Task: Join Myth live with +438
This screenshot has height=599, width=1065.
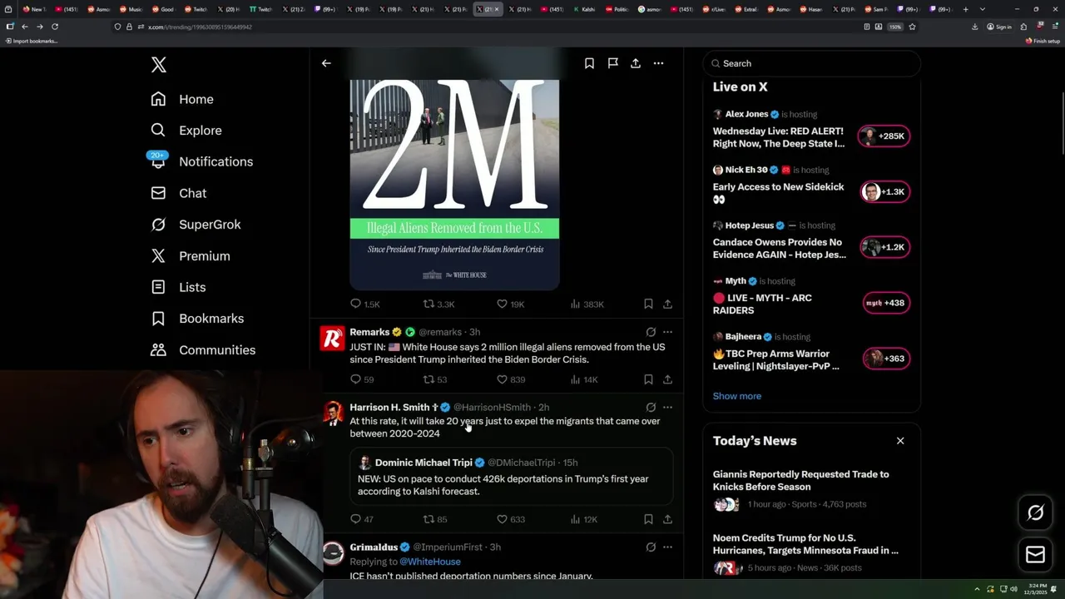Action: pos(885,303)
